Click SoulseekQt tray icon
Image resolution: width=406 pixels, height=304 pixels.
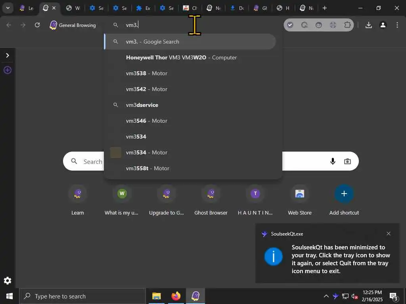click(x=335, y=296)
